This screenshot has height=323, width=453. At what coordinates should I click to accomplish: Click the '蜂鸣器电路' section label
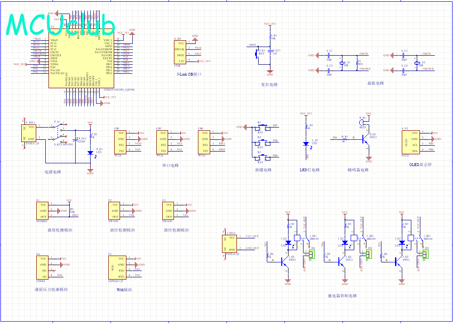358,170
